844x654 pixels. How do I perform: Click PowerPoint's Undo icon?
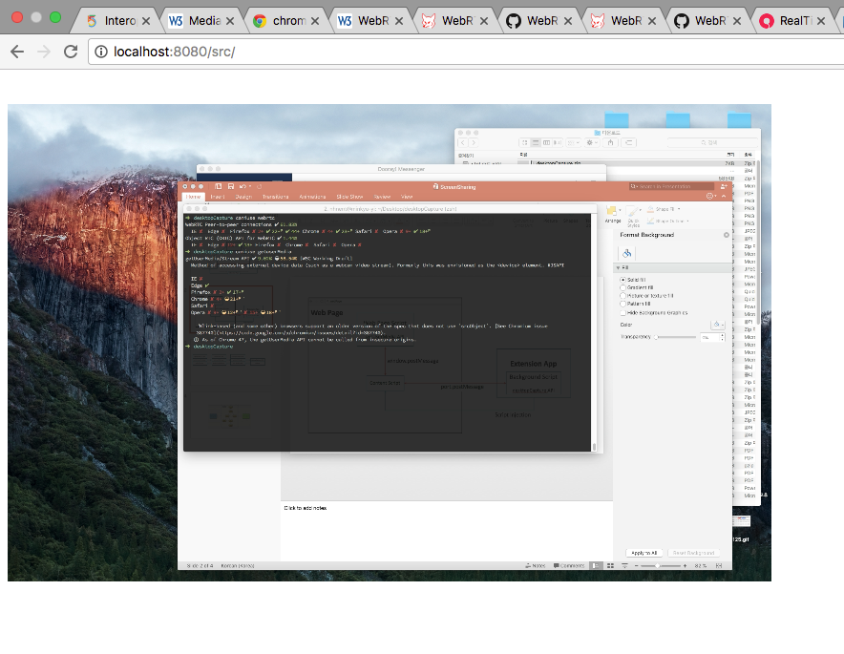243,187
